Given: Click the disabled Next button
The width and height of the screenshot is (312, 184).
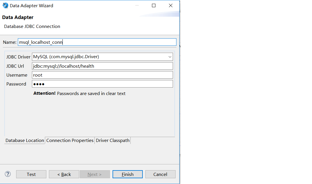Looking at the screenshot, I should pos(95,174).
